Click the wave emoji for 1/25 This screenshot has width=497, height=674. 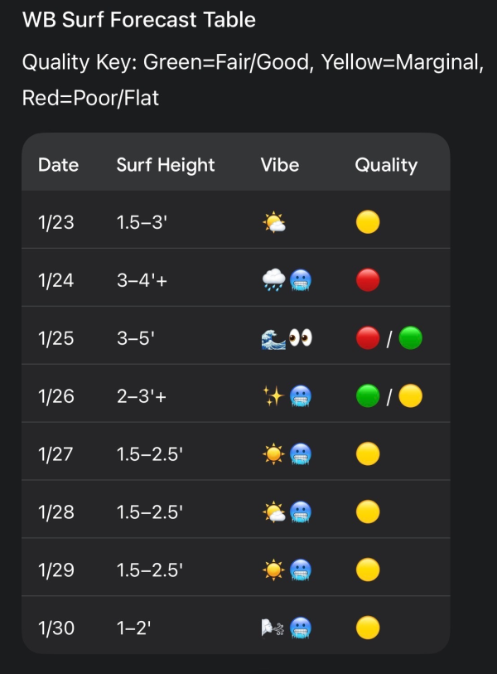coord(273,338)
